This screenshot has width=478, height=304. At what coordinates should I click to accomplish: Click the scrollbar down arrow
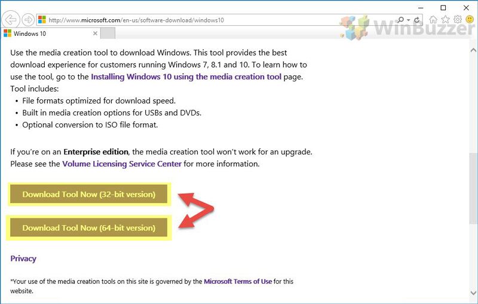[x=473, y=293]
